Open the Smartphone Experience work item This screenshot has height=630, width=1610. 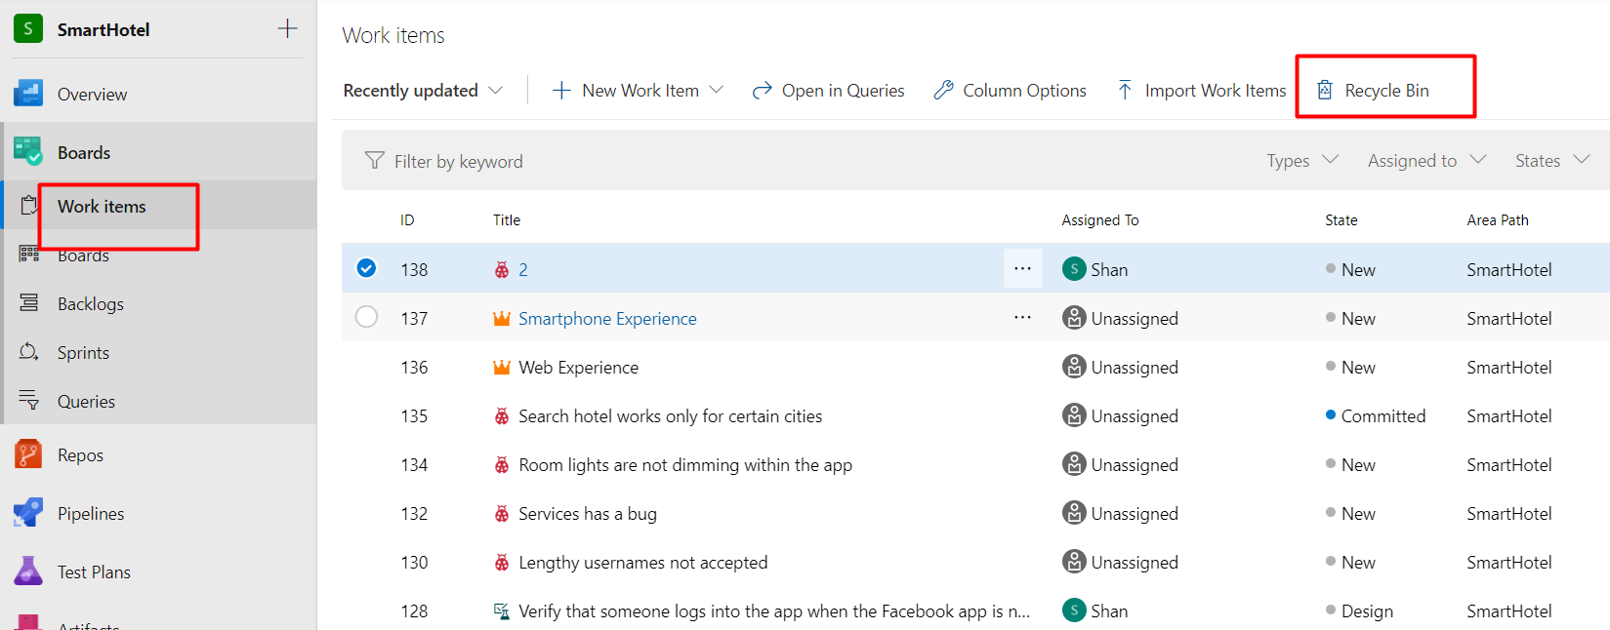[x=607, y=319]
